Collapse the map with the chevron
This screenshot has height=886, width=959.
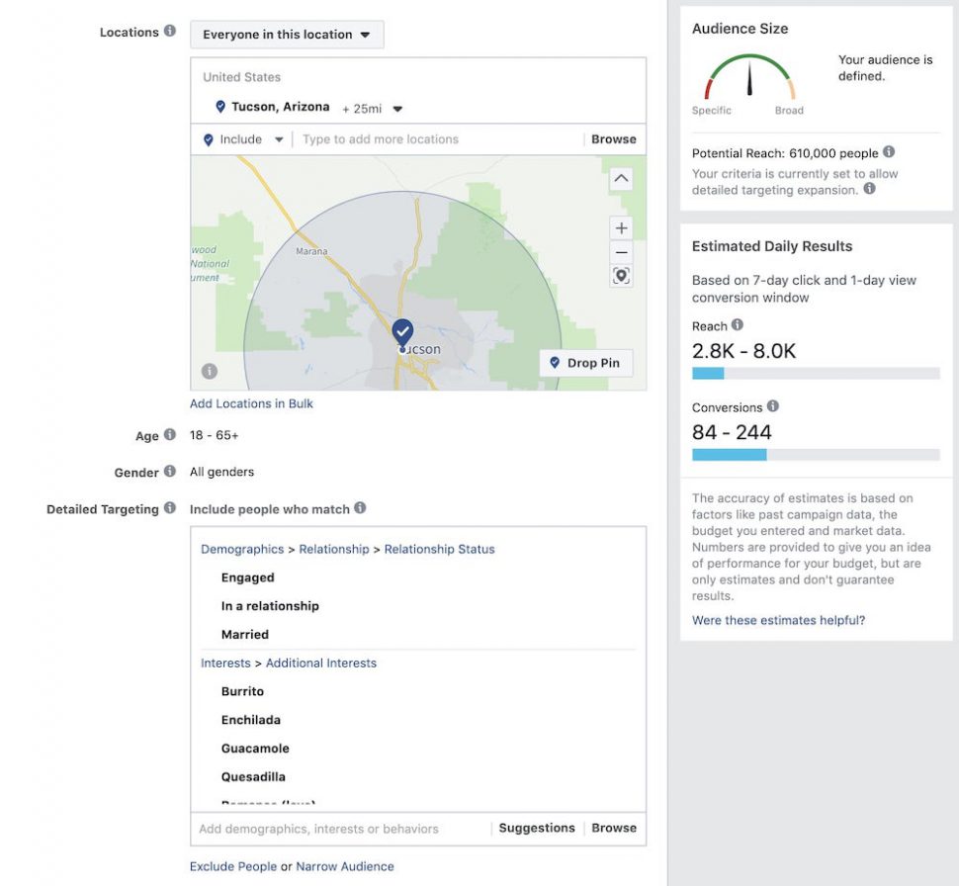click(x=621, y=178)
